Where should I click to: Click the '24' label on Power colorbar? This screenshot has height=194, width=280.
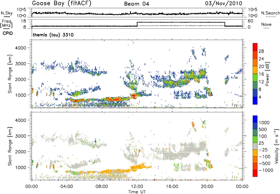click(x=261, y=59)
